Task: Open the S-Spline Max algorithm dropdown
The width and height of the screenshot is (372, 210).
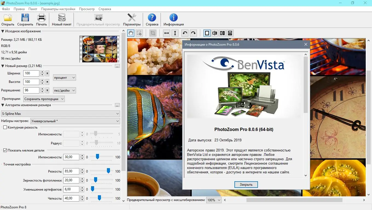Action: pyautogui.click(x=60, y=114)
